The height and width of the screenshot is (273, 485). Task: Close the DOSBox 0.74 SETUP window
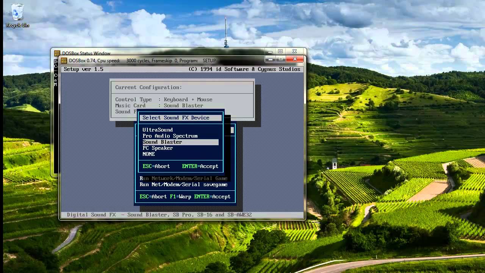(295, 59)
